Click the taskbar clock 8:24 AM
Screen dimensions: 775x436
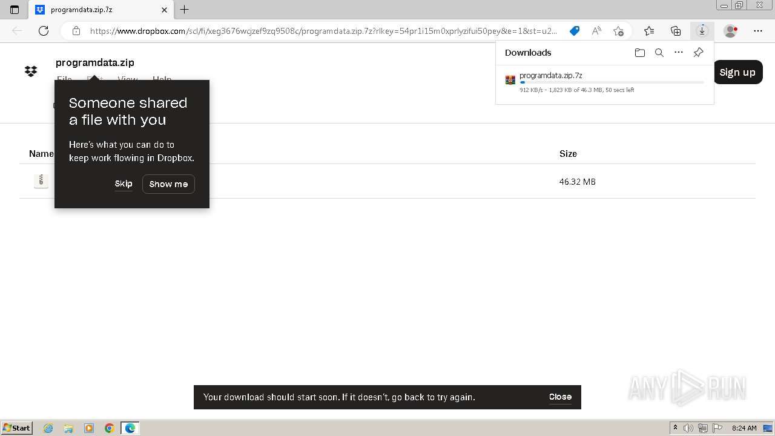coord(744,428)
